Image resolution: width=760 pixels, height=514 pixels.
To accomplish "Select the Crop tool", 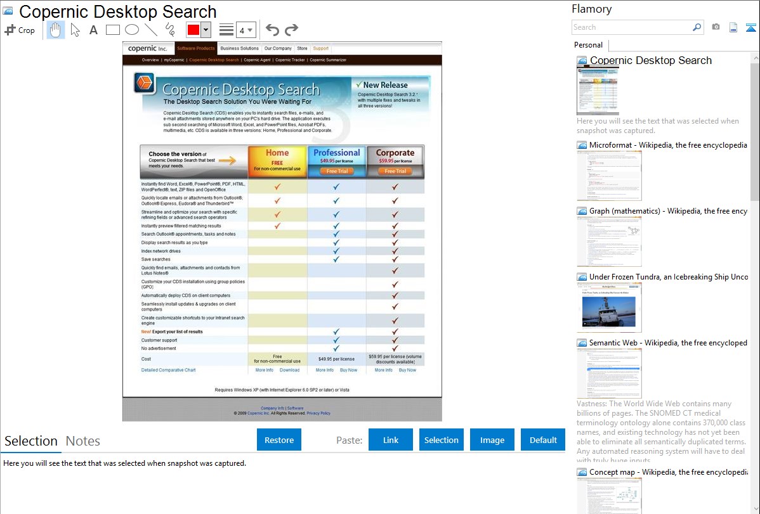I will coord(20,30).
